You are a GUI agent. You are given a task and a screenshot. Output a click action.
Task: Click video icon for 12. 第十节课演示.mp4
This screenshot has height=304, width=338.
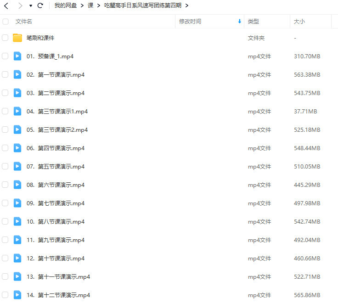click(17, 258)
